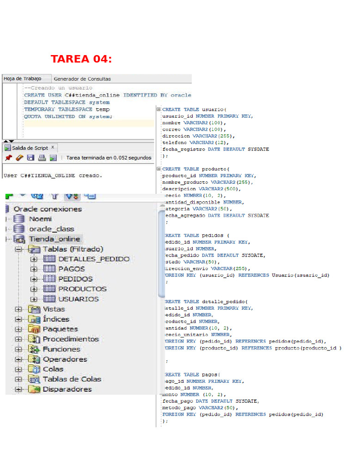
Task: Switch to Generador de Consultas tab
Action: [x=82, y=79]
